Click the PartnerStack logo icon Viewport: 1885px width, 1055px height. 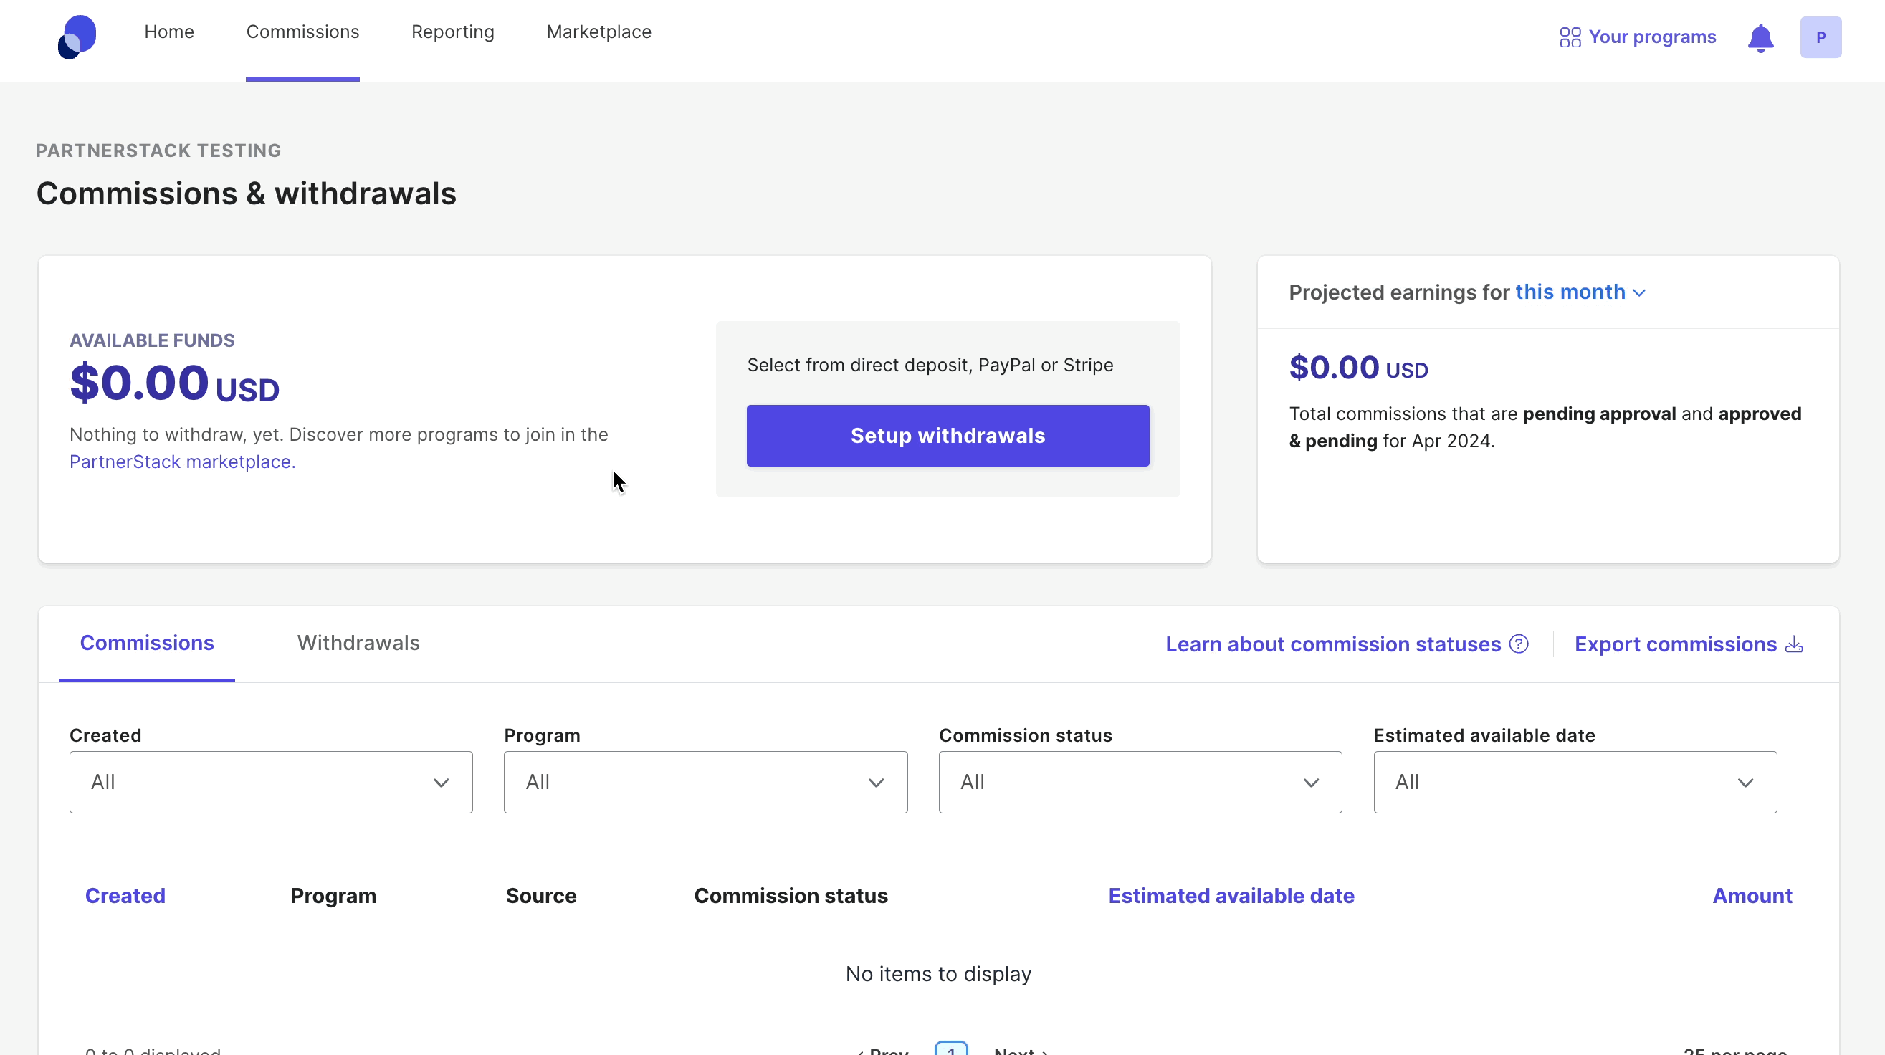[77, 37]
